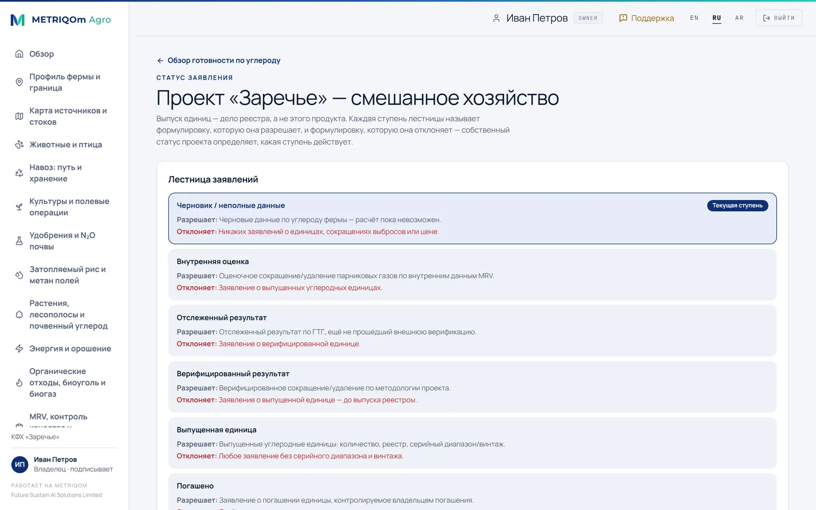Viewport: 816px width, 510px height.
Task: Click Заявление о выпущенных углеродных единицах text
Action: [x=300, y=288]
